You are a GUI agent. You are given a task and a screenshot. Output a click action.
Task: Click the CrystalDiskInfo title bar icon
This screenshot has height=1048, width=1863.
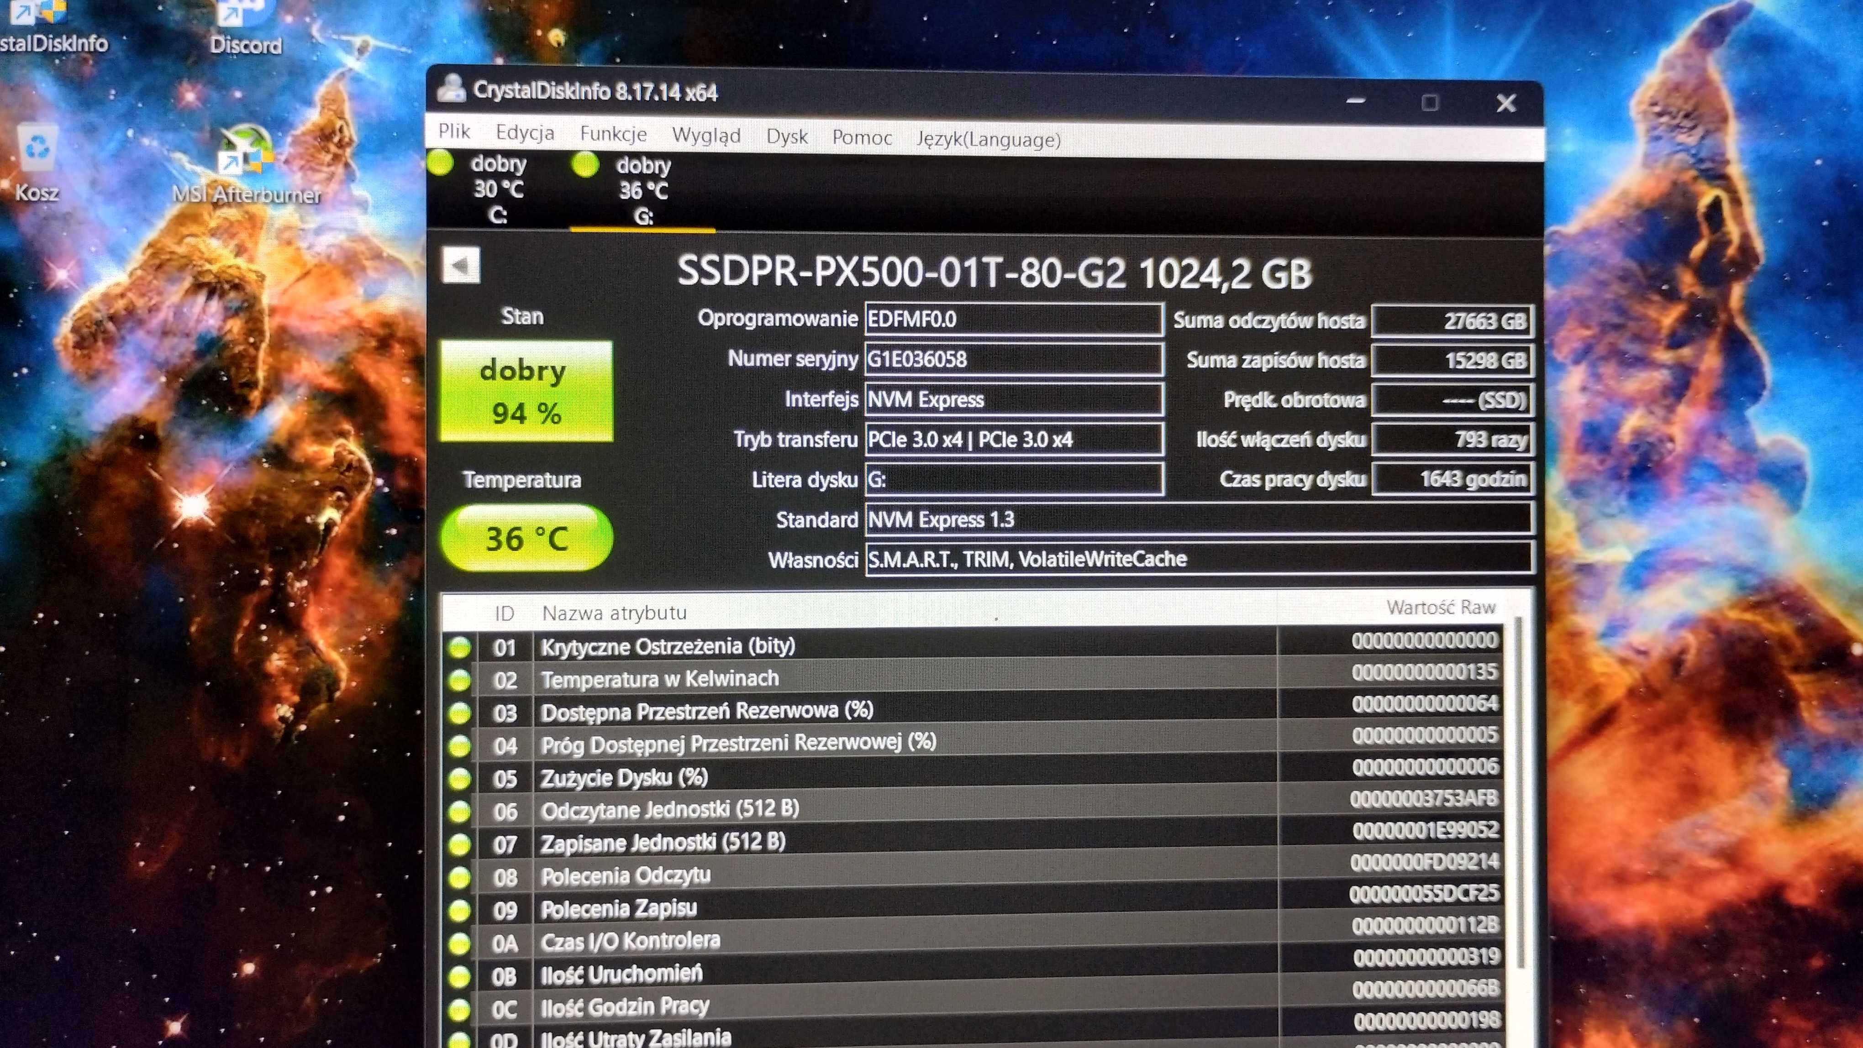click(451, 89)
